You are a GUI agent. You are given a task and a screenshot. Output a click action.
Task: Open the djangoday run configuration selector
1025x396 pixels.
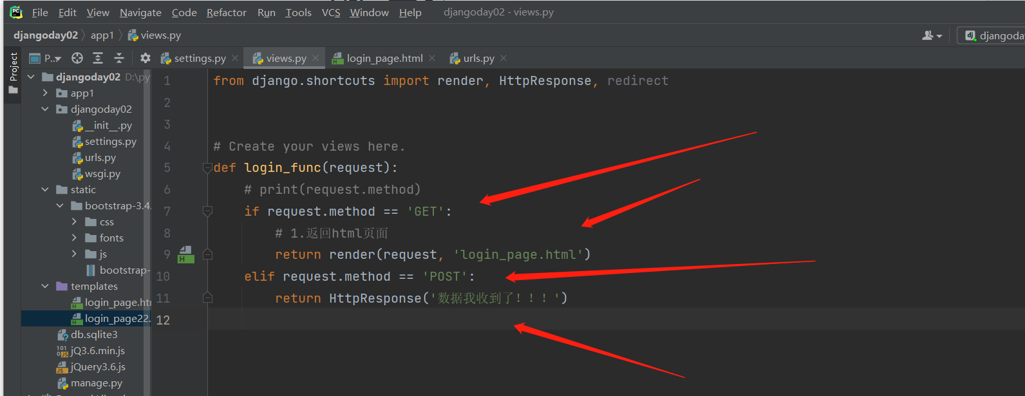coord(992,35)
